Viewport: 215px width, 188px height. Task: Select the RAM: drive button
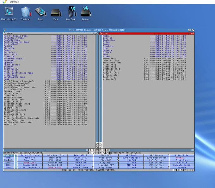tap(9, 158)
